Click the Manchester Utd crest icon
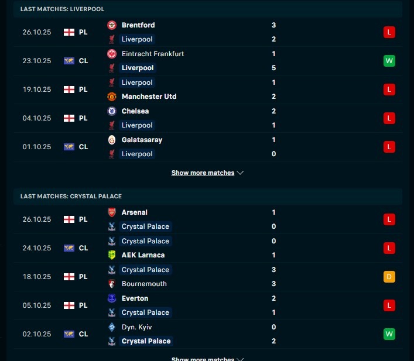The width and height of the screenshot is (414, 361). point(112,97)
